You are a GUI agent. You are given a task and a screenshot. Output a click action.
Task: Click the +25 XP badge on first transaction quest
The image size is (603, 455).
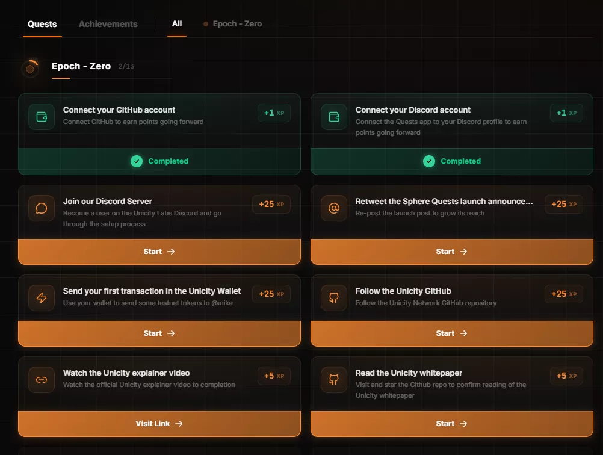coord(271,294)
